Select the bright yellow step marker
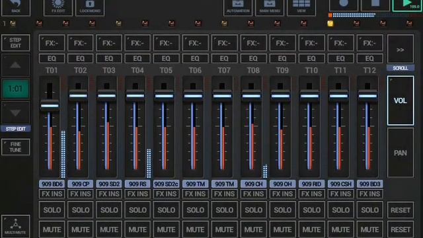This screenshot has width=423, height=238. (x=330, y=24)
